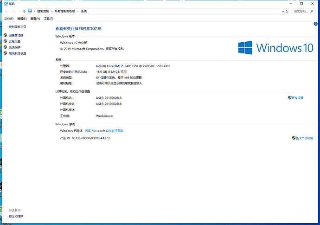Open 高级系统设置 link
Viewport: 320px width, 225px height.
[x=17, y=53]
